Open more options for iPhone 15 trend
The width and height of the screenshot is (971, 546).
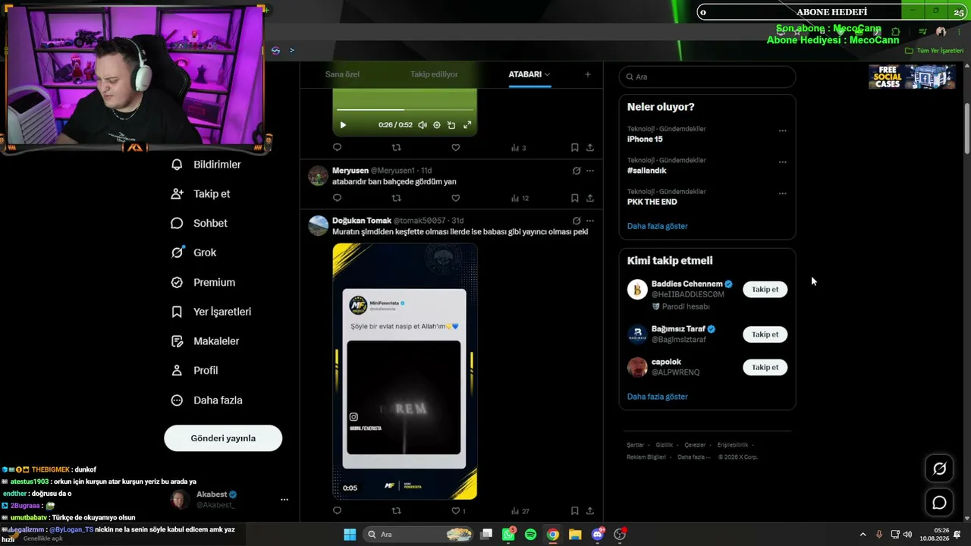click(x=782, y=130)
